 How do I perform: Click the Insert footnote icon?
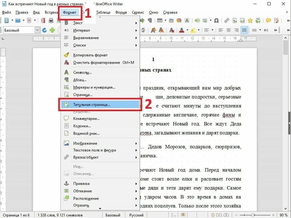click(235, 20)
